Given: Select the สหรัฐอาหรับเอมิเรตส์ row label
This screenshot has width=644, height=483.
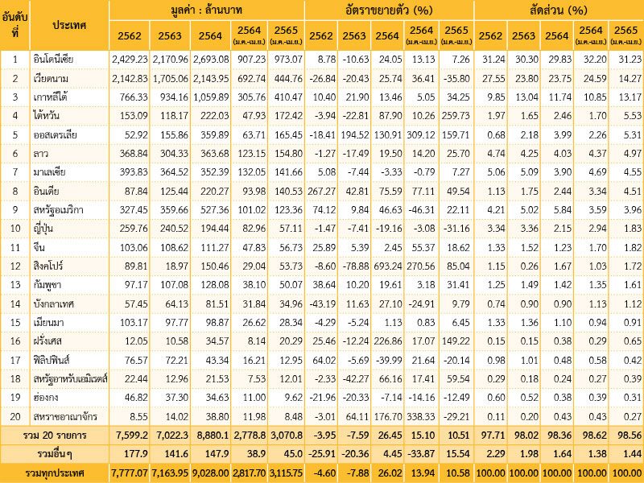Looking at the screenshot, I should (71, 378).
